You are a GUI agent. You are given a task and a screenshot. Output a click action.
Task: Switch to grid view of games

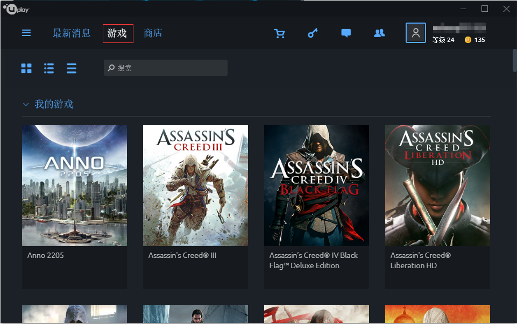click(26, 68)
